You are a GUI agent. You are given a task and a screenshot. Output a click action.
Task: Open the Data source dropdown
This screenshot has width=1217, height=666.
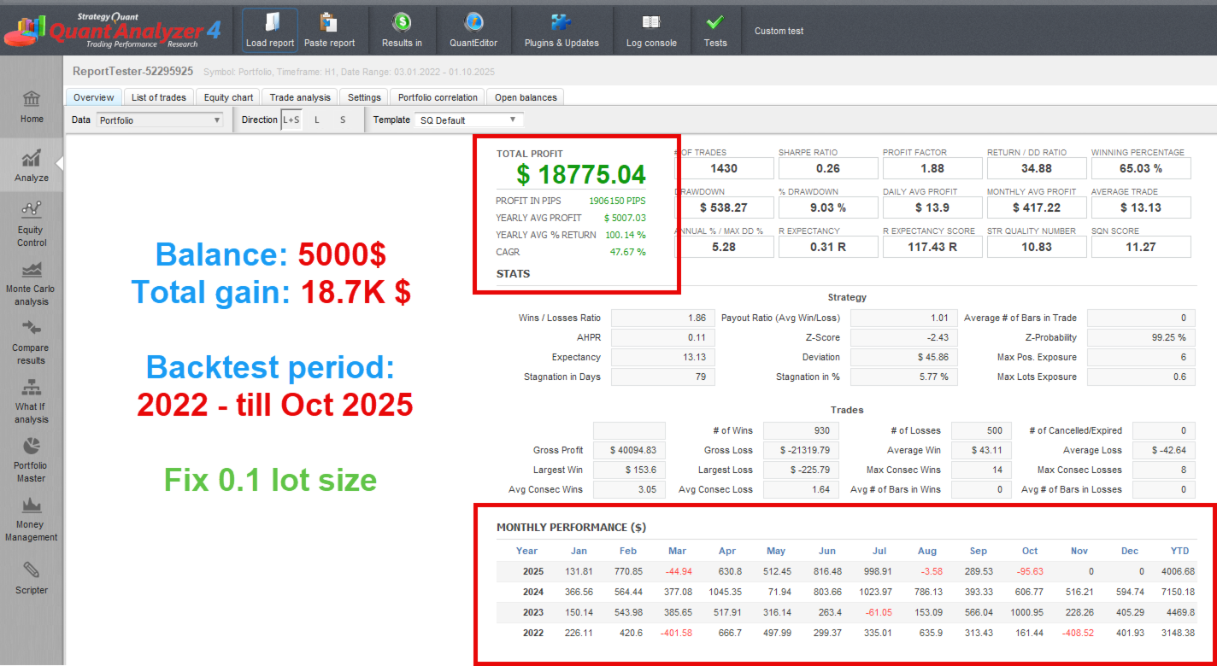[159, 120]
